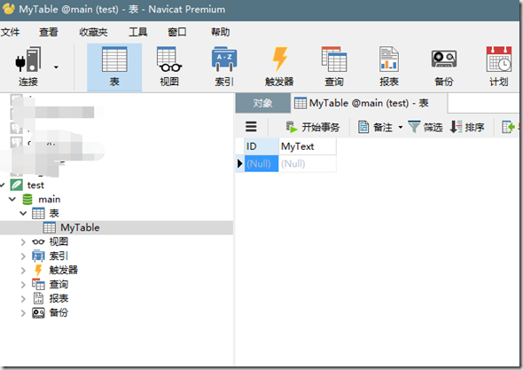The image size is (523, 370).
Task: Select the (Null) cell under ID
Action: click(261, 163)
